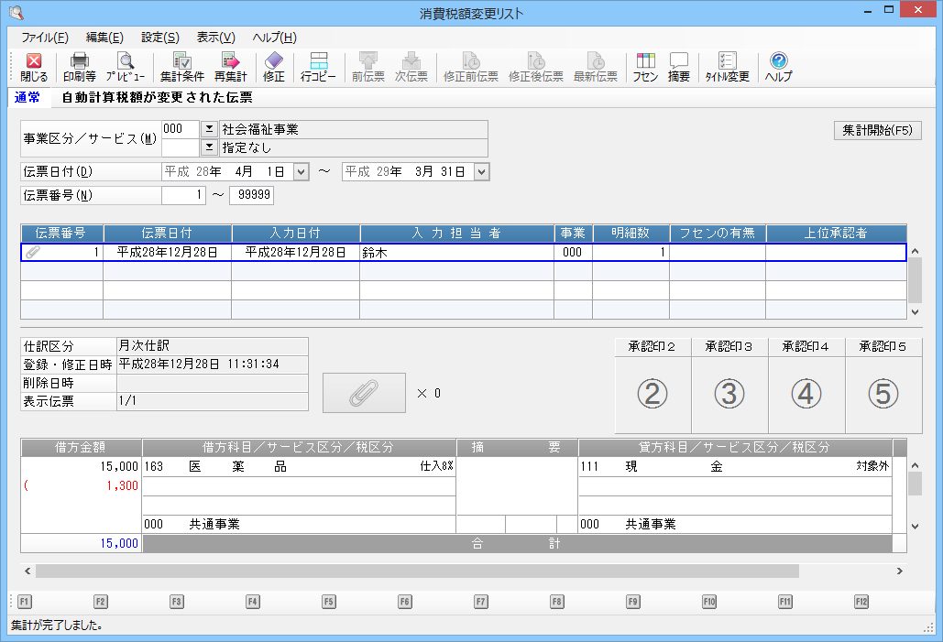Open the end date calendar dropdown
Image resolution: width=943 pixels, height=642 pixels.
click(x=482, y=171)
